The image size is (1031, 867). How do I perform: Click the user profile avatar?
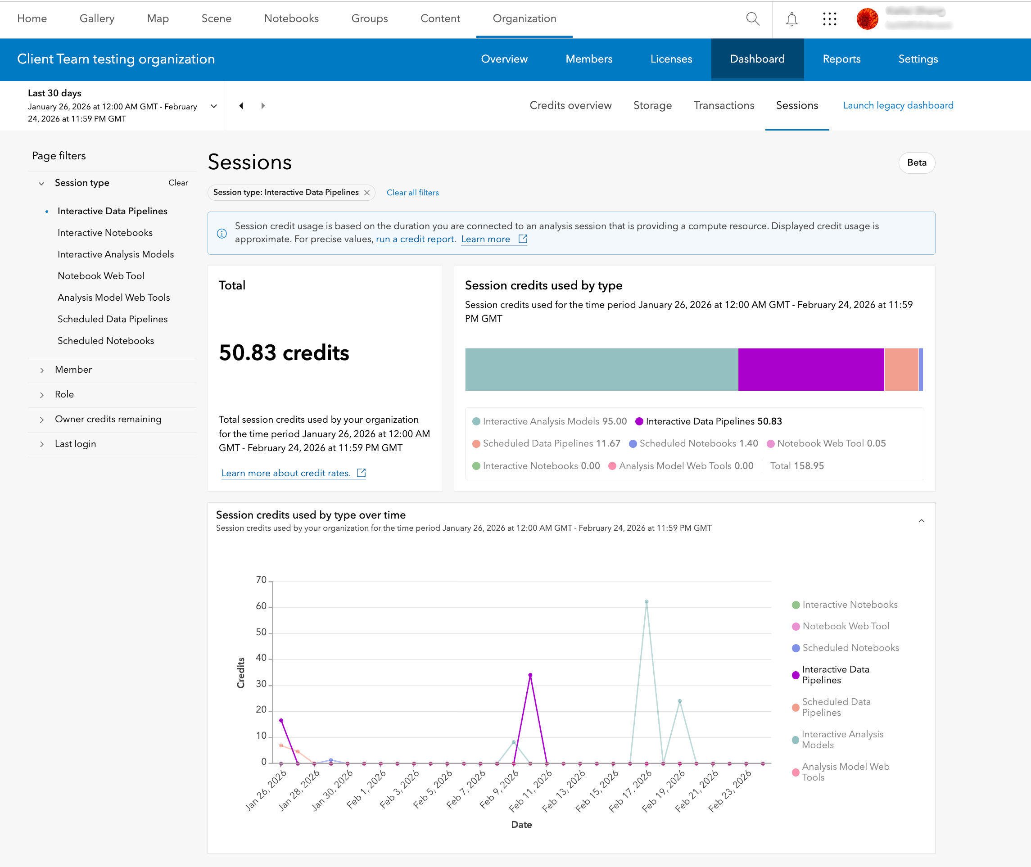[x=867, y=19]
